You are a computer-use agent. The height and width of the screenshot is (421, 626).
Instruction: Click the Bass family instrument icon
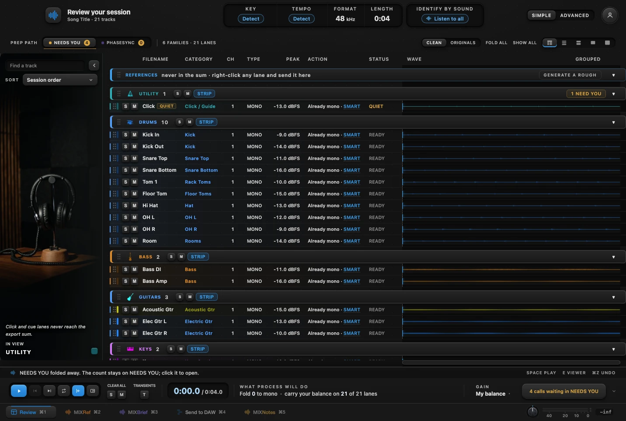(130, 257)
